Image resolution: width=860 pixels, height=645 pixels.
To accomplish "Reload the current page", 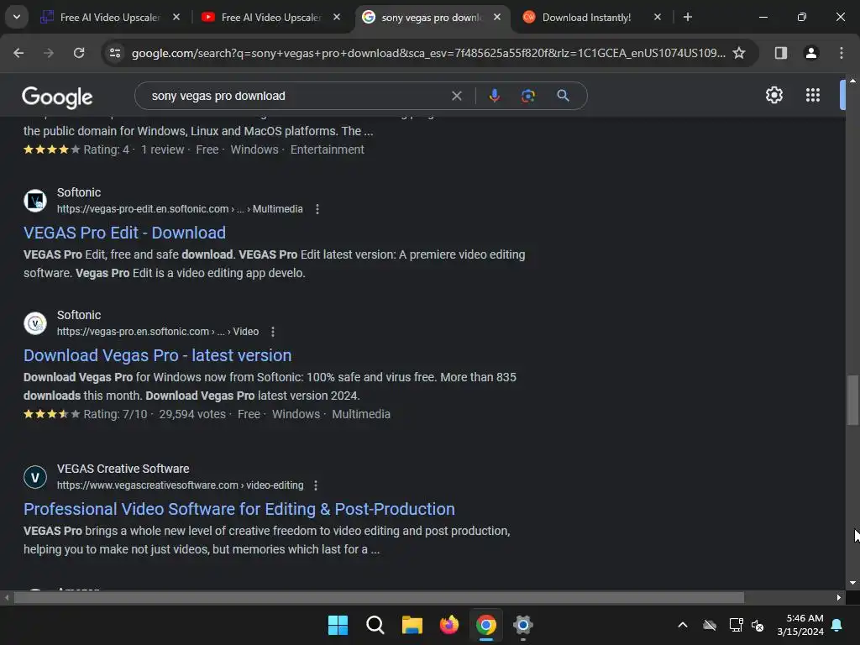I will point(79,53).
